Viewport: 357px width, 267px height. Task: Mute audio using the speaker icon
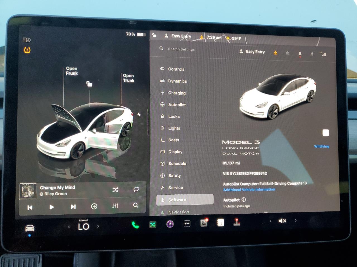[283, 221]
